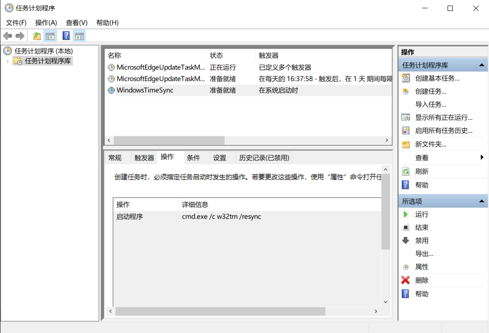Click 帮助 icon under 所选项 section
This screenshot has width=489, height=333.
[x=405, y=294]
